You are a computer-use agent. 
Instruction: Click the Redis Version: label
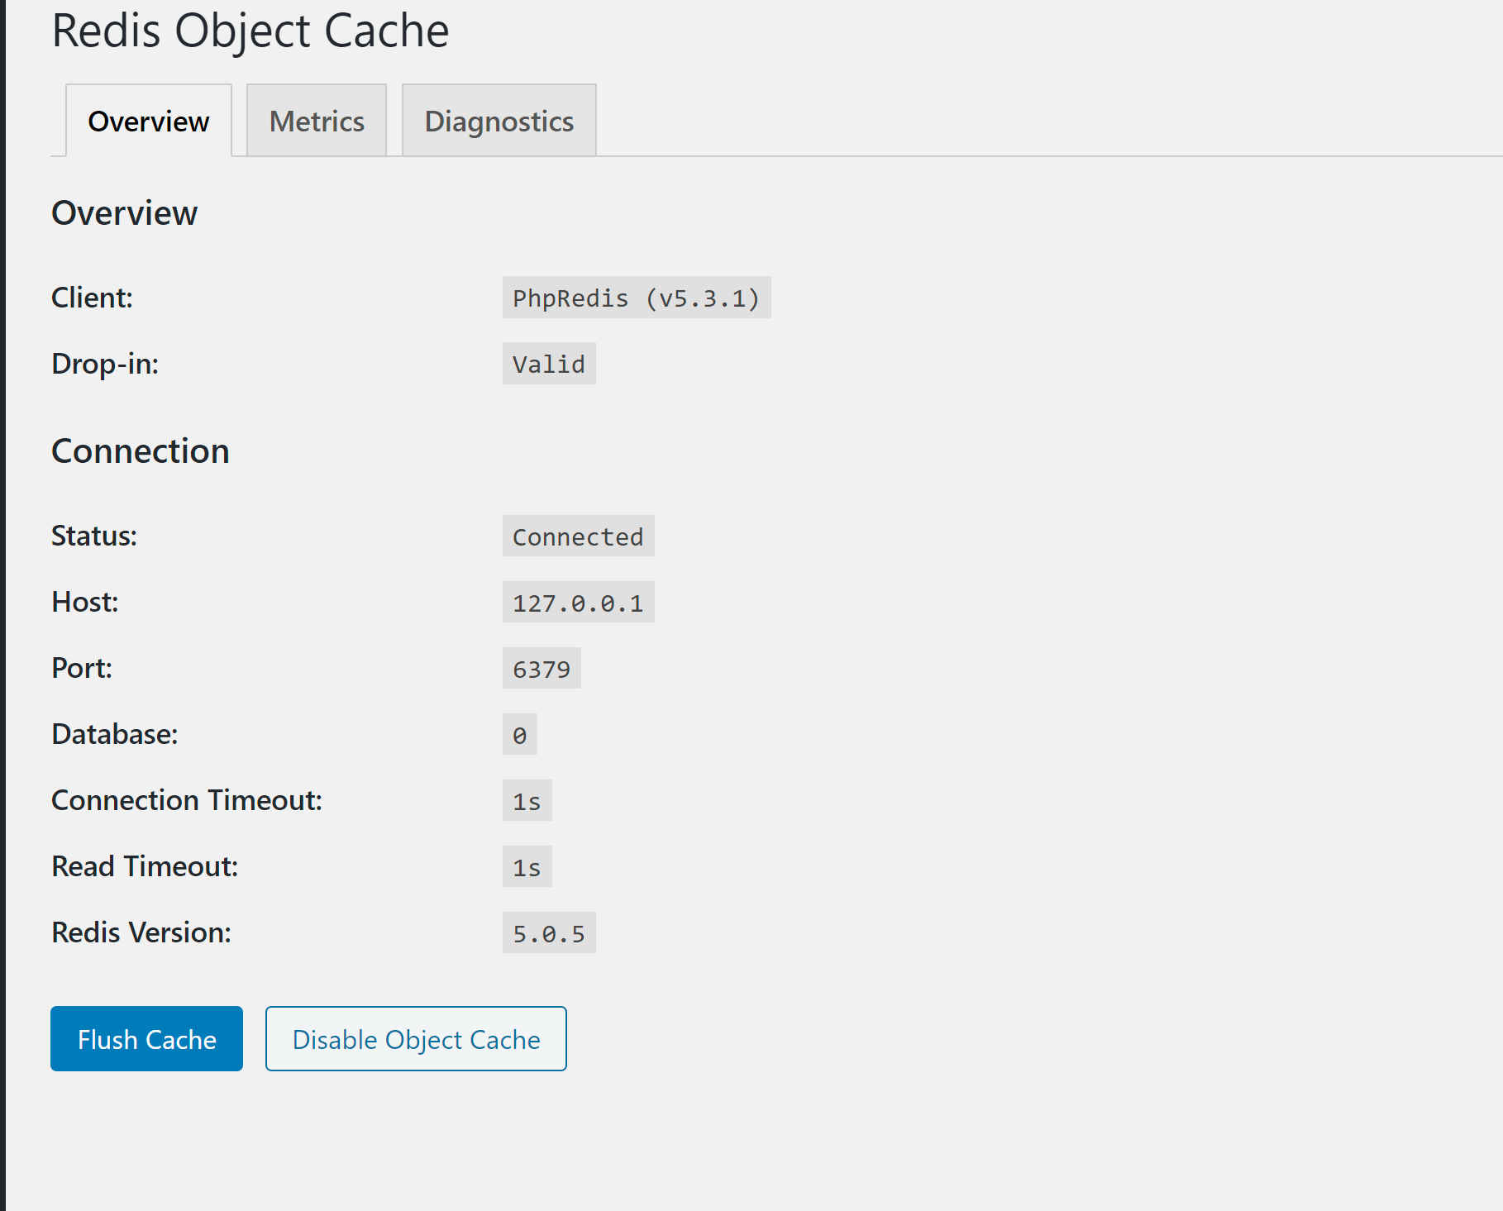pos(141,932)
